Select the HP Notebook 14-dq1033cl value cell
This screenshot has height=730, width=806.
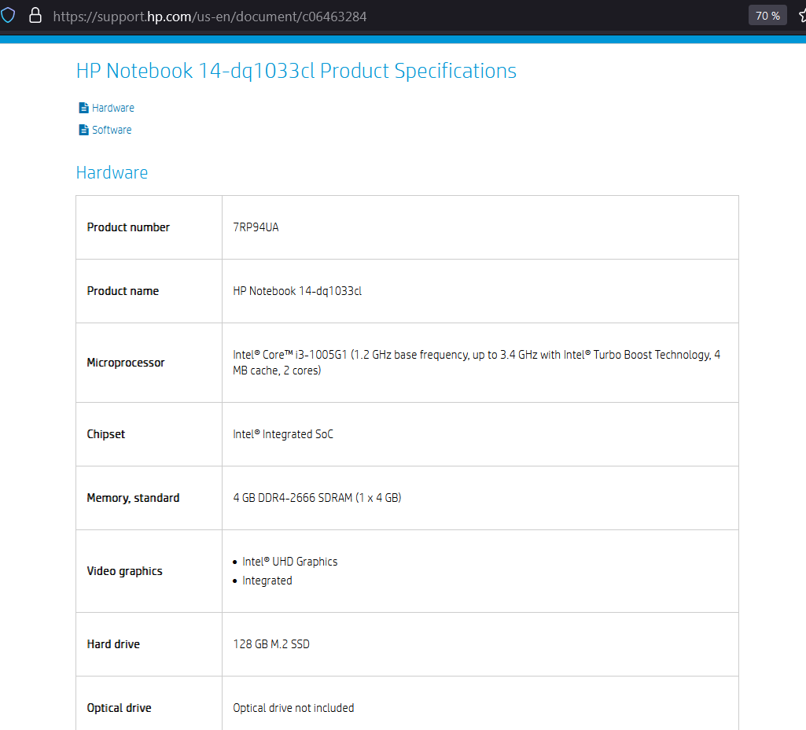(x=480, y=291)
